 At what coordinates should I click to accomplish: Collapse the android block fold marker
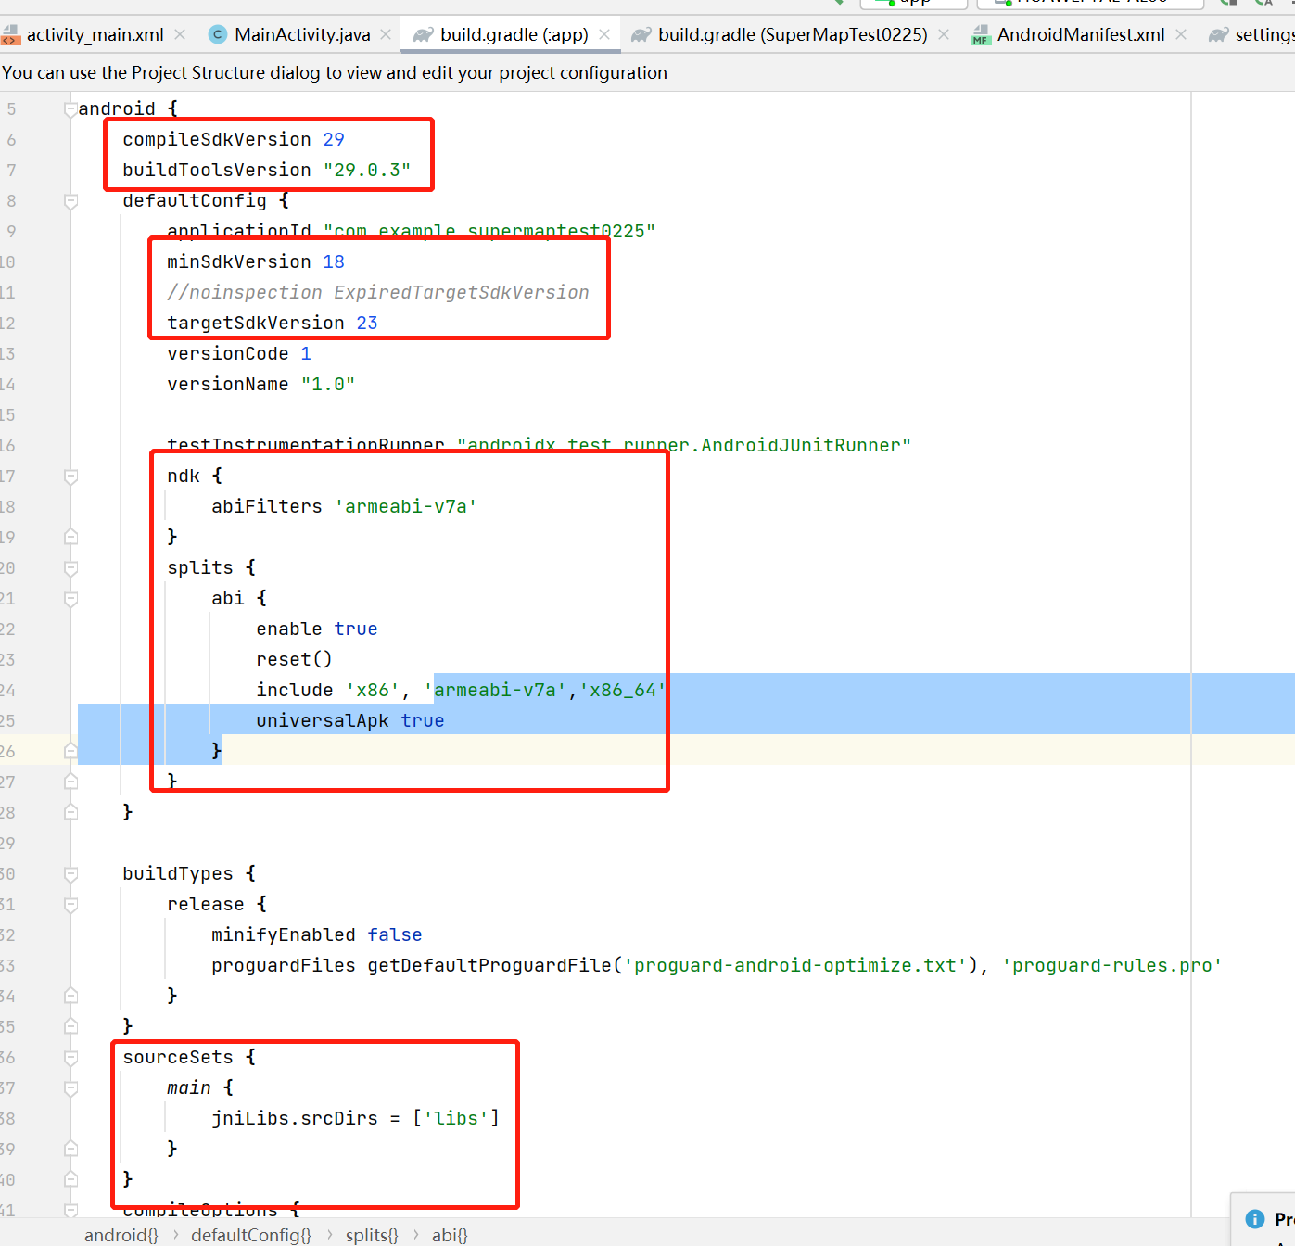[70, 108]
